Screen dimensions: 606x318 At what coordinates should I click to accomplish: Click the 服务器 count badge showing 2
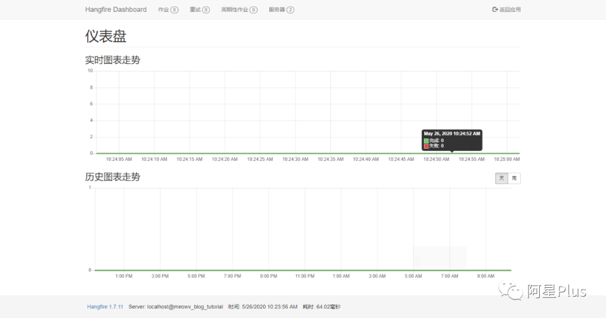[290, 10]
